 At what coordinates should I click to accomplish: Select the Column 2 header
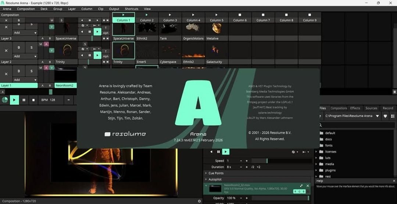pos(147,20)
